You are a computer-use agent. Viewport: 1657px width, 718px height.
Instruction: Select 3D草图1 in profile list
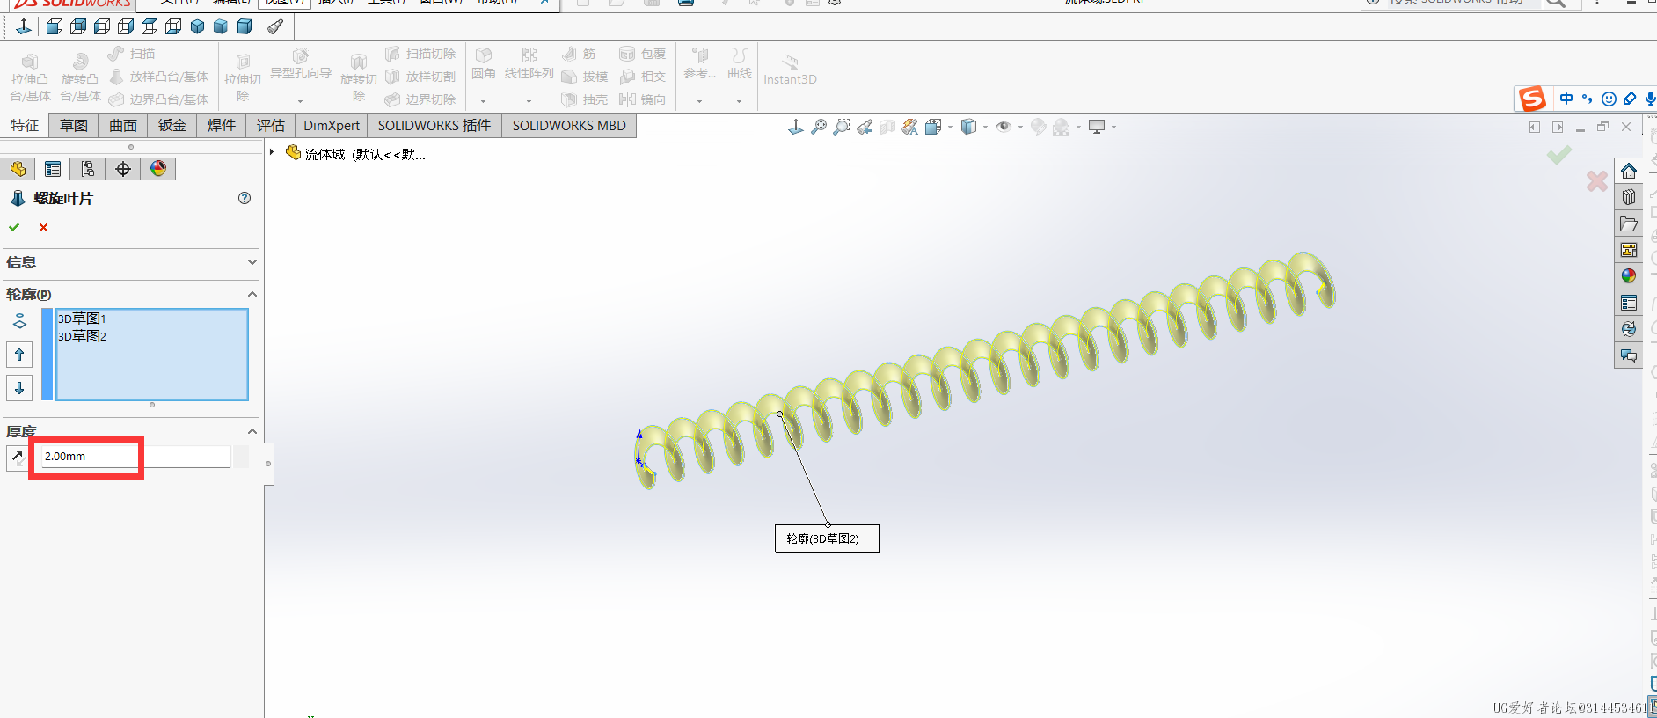[82, 319]
